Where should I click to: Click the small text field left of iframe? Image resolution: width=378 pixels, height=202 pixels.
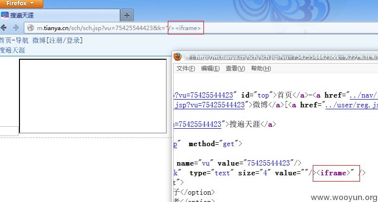point(9,131)
